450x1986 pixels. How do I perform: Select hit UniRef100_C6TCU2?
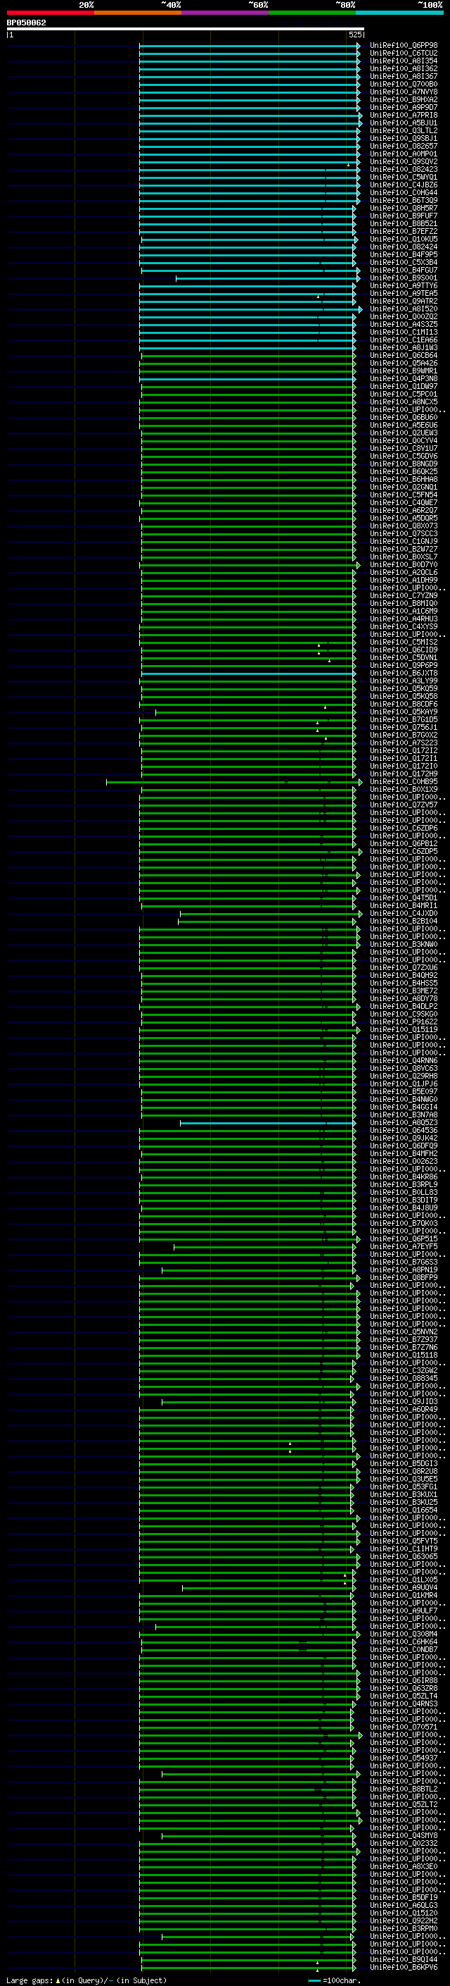(x=403, y=54)
